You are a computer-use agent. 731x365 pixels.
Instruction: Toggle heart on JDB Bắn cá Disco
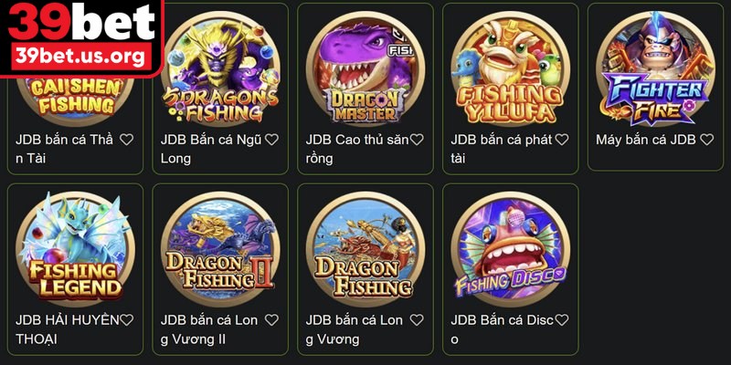coord(561,320)
